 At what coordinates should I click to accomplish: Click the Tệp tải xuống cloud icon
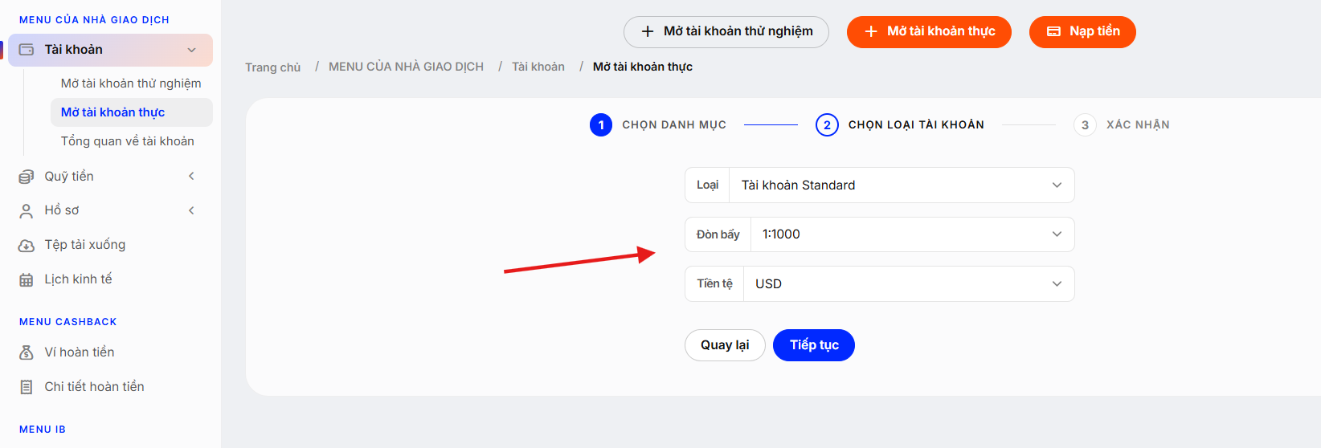(x=27, y=246)
